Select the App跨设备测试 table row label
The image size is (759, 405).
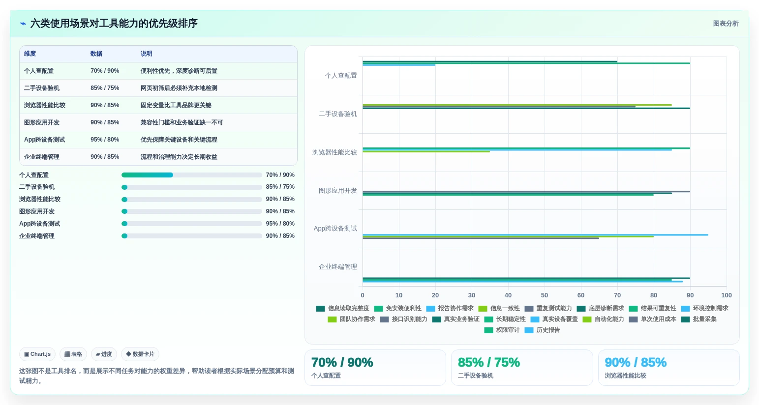point(44,140)
